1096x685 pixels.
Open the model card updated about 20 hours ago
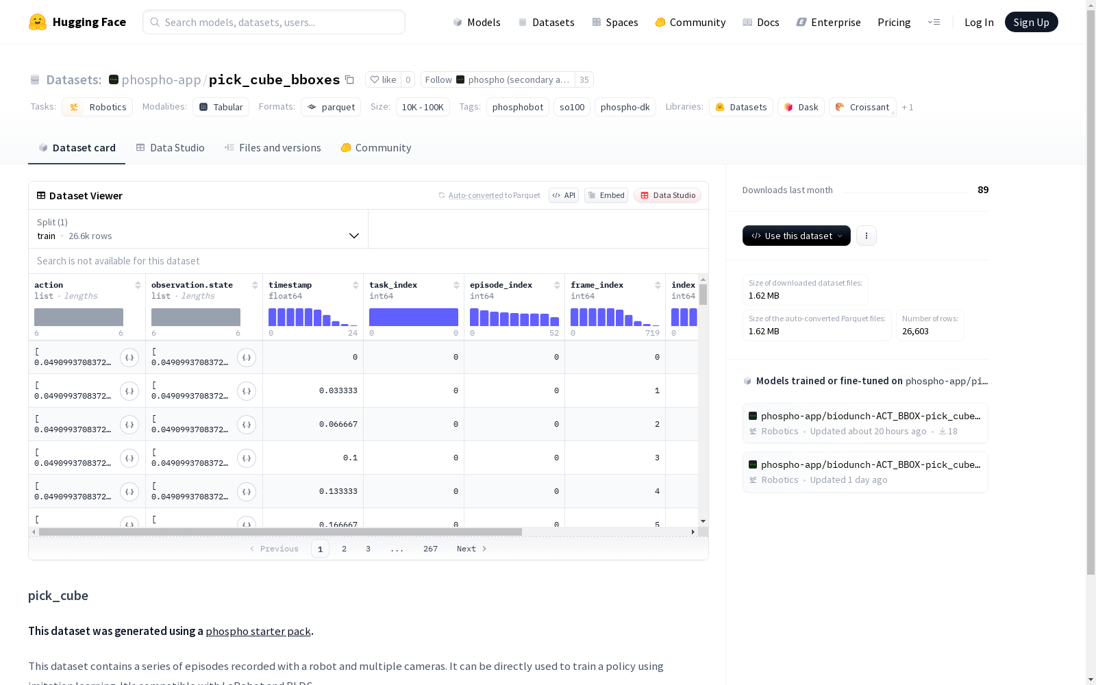[865, 423]
